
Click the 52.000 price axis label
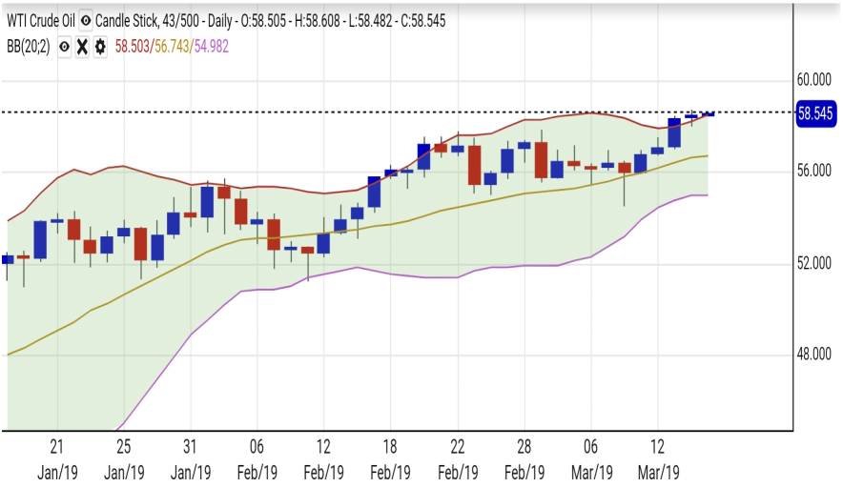point(815,263)
